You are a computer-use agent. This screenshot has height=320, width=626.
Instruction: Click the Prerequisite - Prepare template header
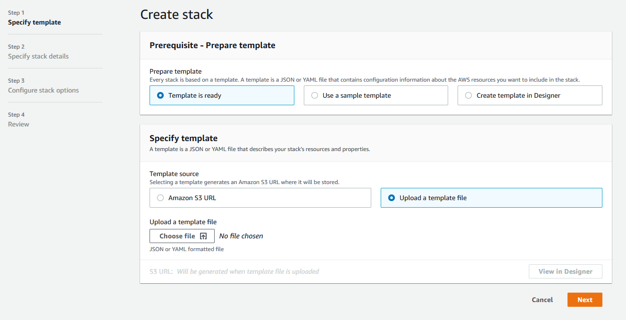point(212,45)
